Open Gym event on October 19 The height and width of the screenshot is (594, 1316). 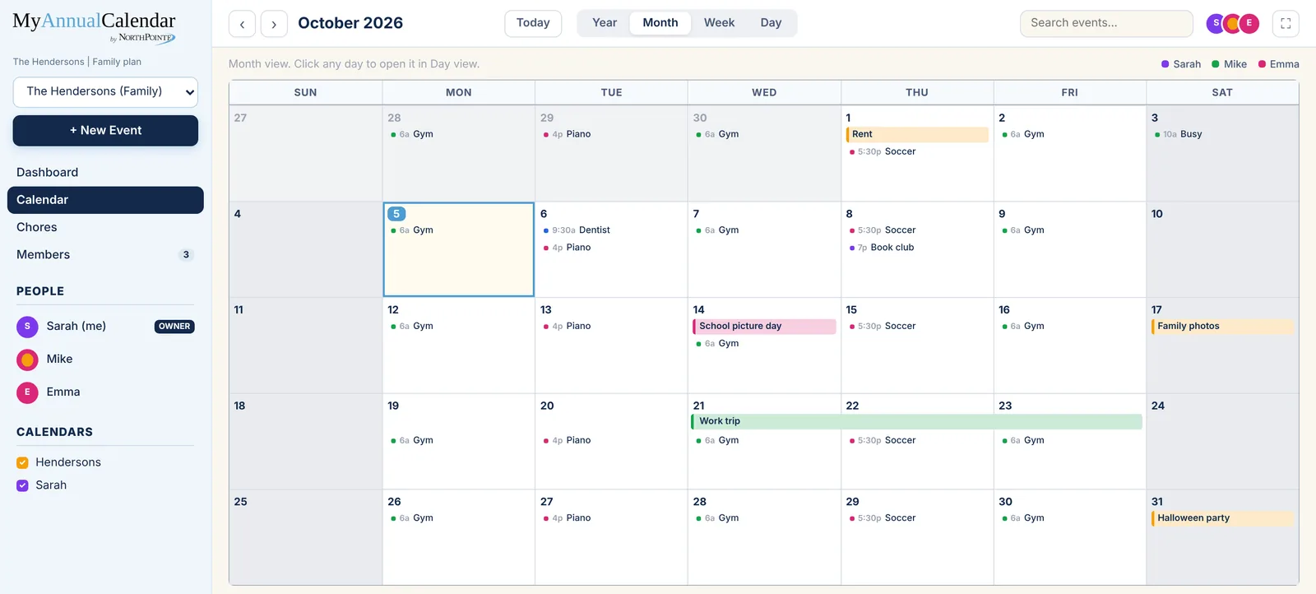(412, 441)
